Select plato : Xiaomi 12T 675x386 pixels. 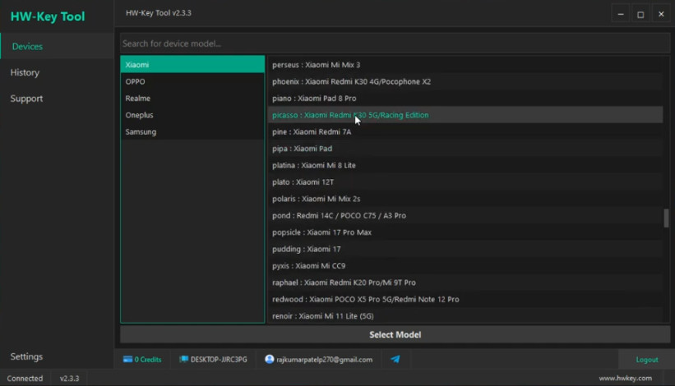[x=465, y=182]
